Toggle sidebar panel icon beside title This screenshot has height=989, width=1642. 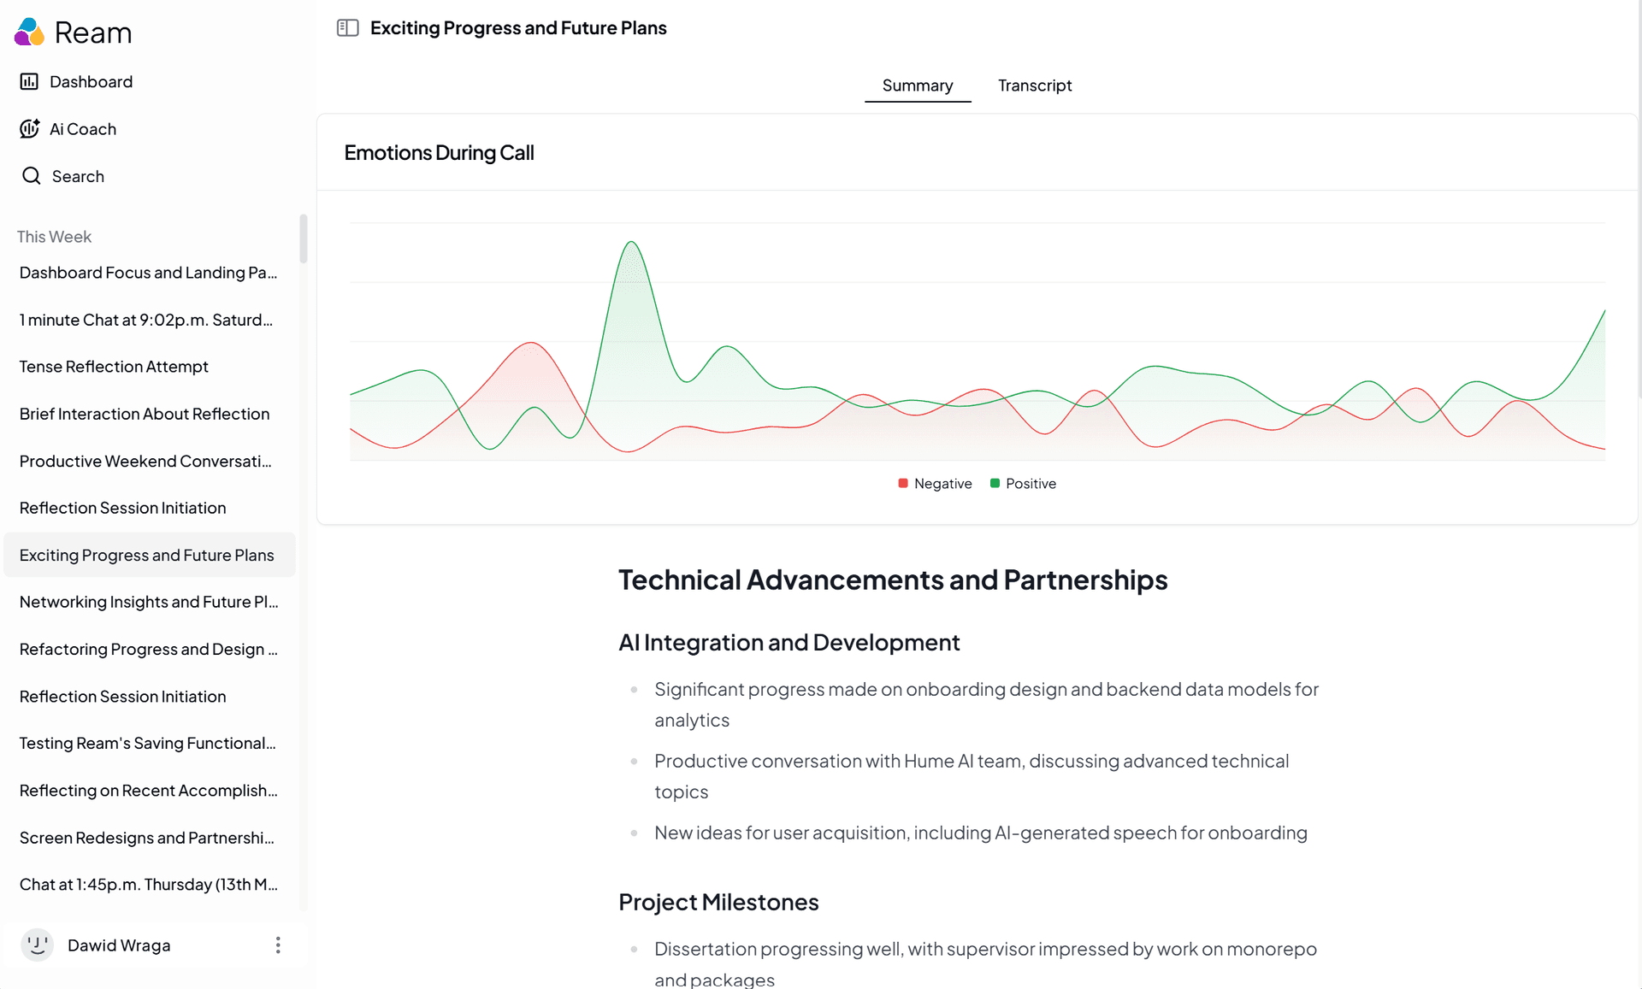click(x=347, y=28)
